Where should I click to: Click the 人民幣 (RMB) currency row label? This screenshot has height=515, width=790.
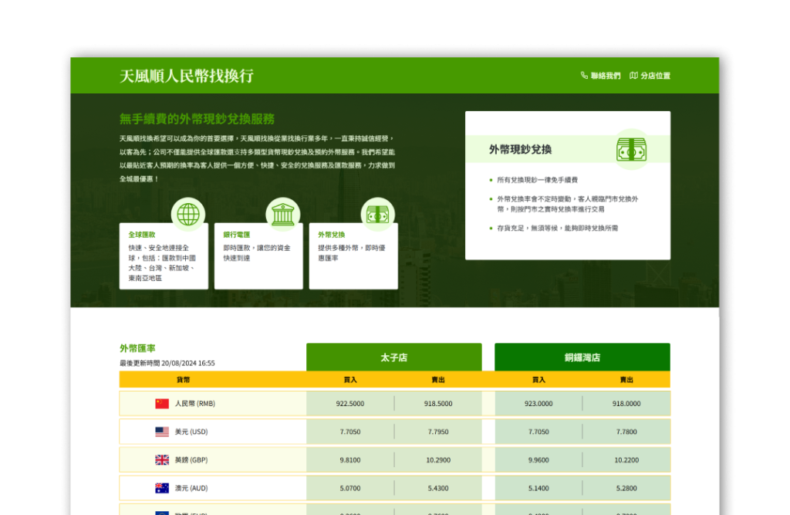[x=194, y=403]
